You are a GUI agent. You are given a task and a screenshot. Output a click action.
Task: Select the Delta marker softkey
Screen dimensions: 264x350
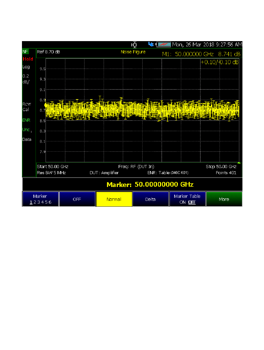[x=150, y=199]
